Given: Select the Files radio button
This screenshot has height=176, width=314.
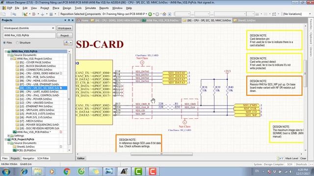Looking at the screenshot, I should (4, 43).
